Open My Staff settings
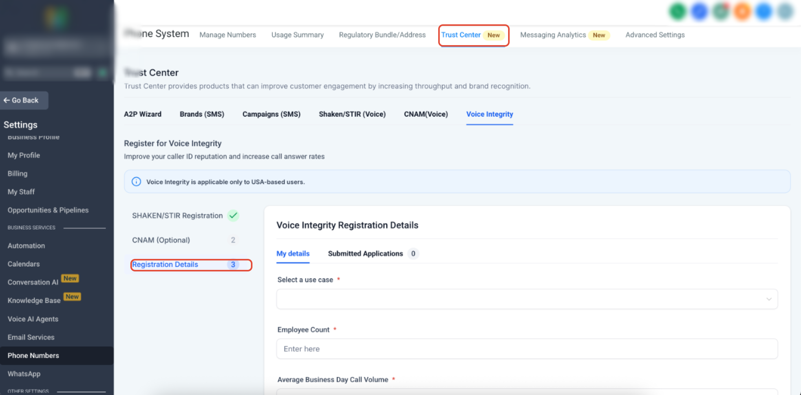 point(21,192)
